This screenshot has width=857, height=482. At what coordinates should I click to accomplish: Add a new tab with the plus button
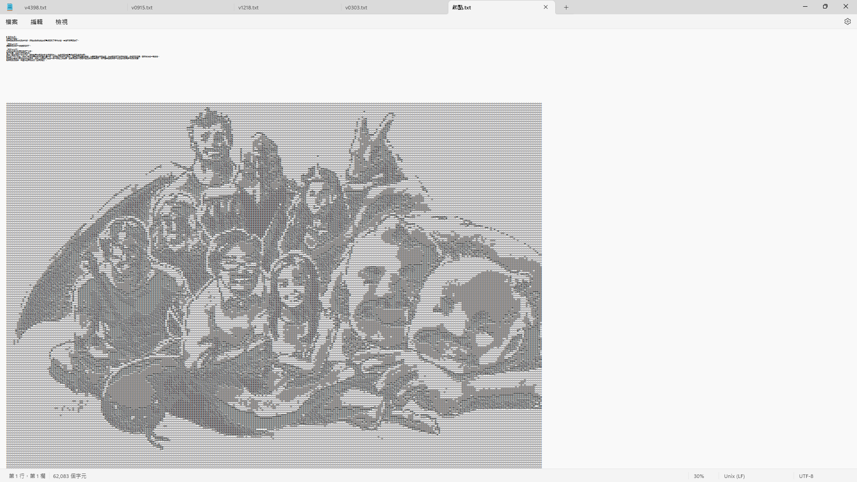(x=566, y=7)
